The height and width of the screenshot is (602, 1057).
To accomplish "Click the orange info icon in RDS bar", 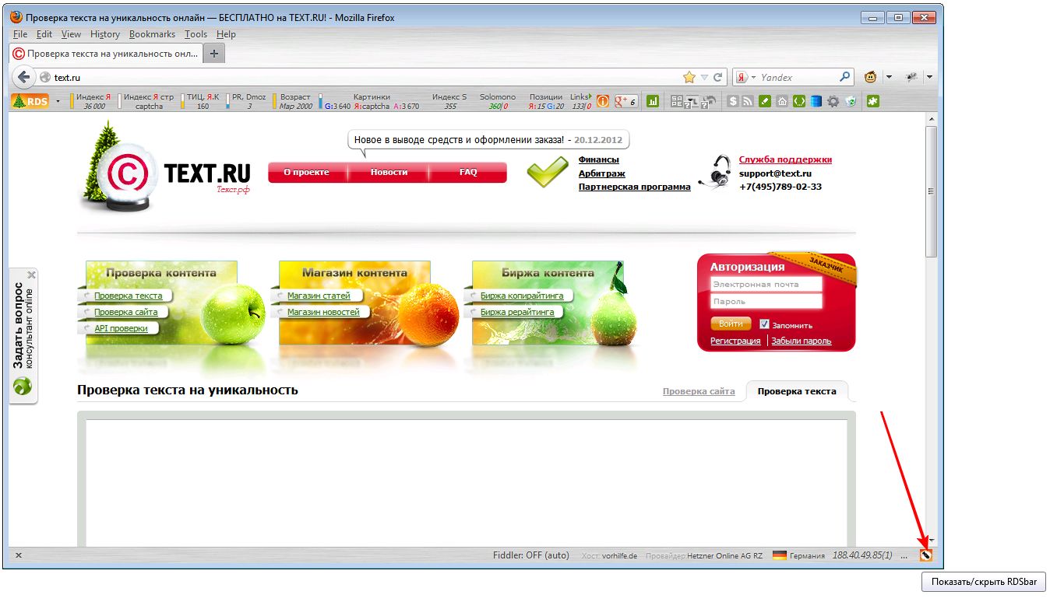I will 603,101.
